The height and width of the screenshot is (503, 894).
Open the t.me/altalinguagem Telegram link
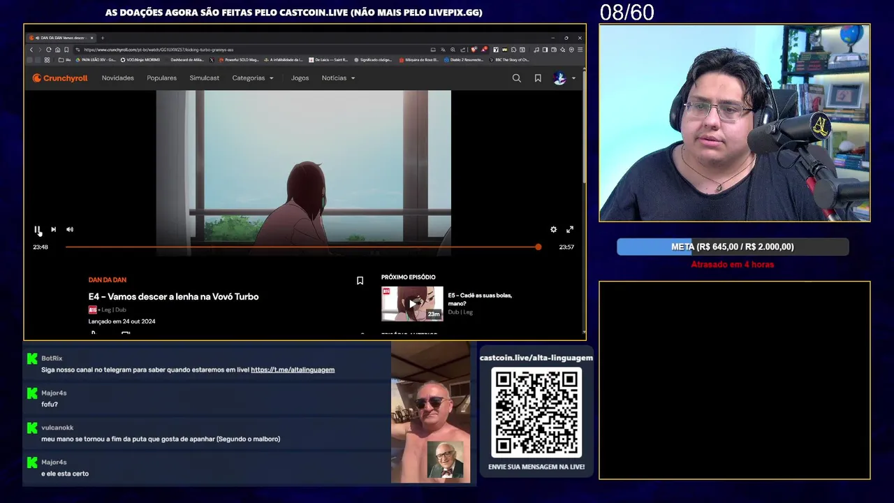[293, 370]
